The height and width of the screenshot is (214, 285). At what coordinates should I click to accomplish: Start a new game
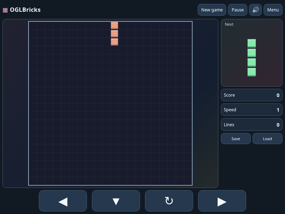pyautogui.click(x=212, y=10)
